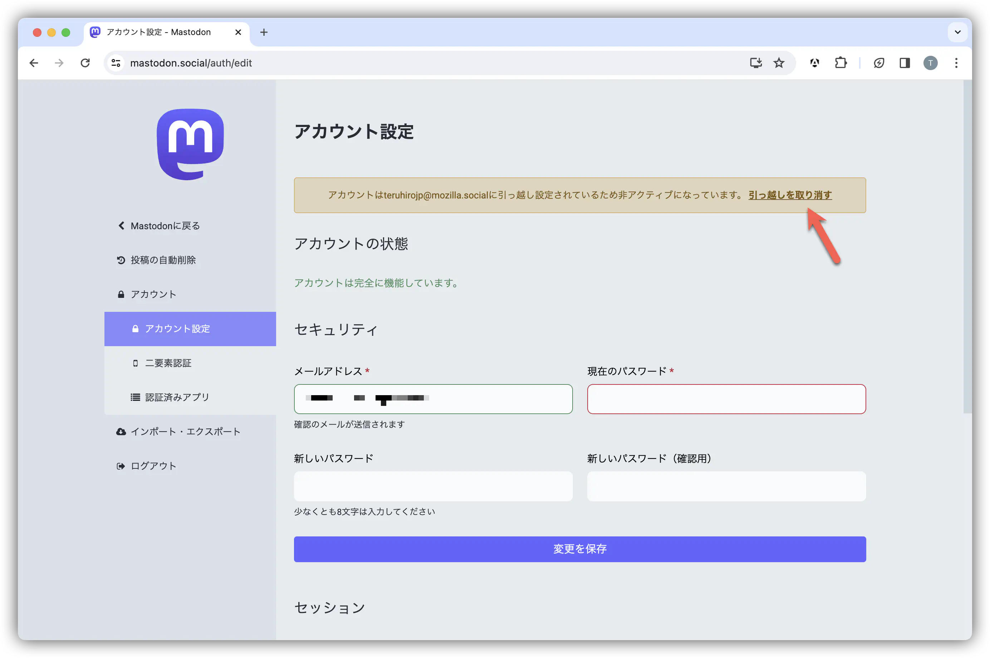Image resolution: width=990 pixels, height=658 pixels.
Task: Click the 引っ越しを取り消す link
Action: pos(790,195)
